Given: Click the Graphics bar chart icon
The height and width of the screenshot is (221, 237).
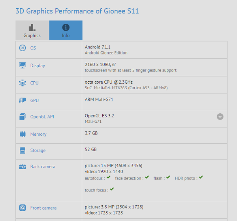Looking at the screenshot, I should (32, 27).
